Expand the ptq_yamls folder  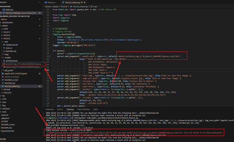pyautogui.click(x=9, y=70)
